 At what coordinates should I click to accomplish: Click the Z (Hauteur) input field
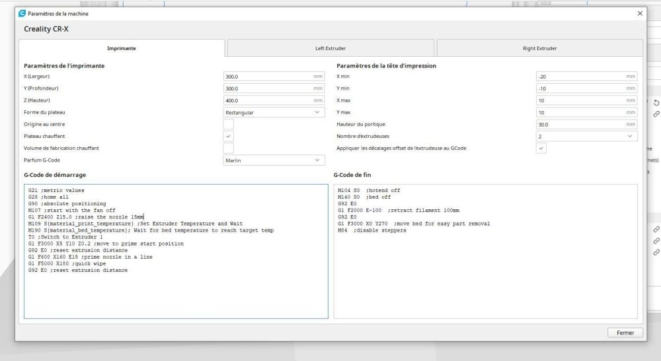tap(274, 100)
